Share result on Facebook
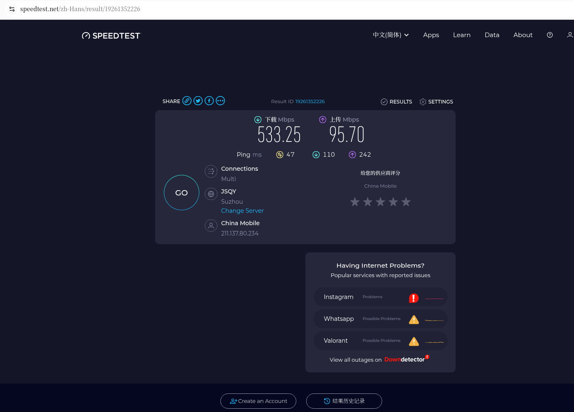 tap(209, 101)
